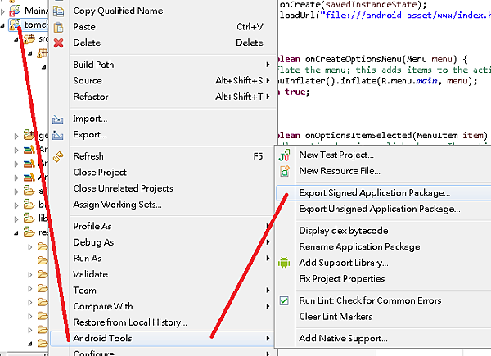Click the src source folder icon
Image resolution: width=491 pixels, height=356 pixels.
coord(29,39)
